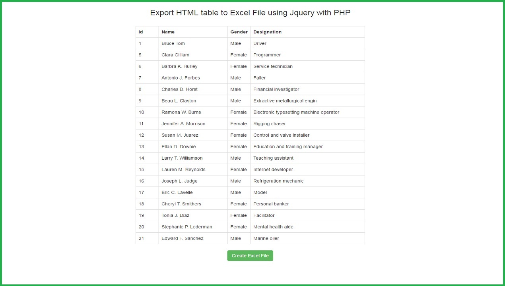Click the Programmer designation cell

tap(267, 55)
